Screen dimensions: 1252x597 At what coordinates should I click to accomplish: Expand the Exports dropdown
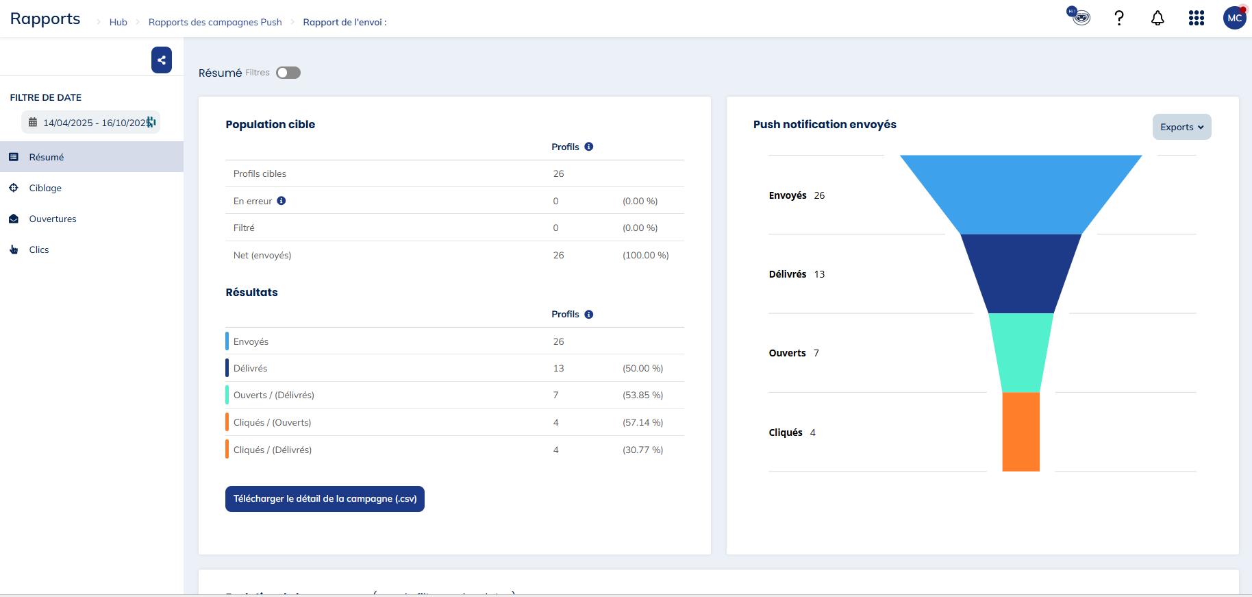coord(1181,127)
